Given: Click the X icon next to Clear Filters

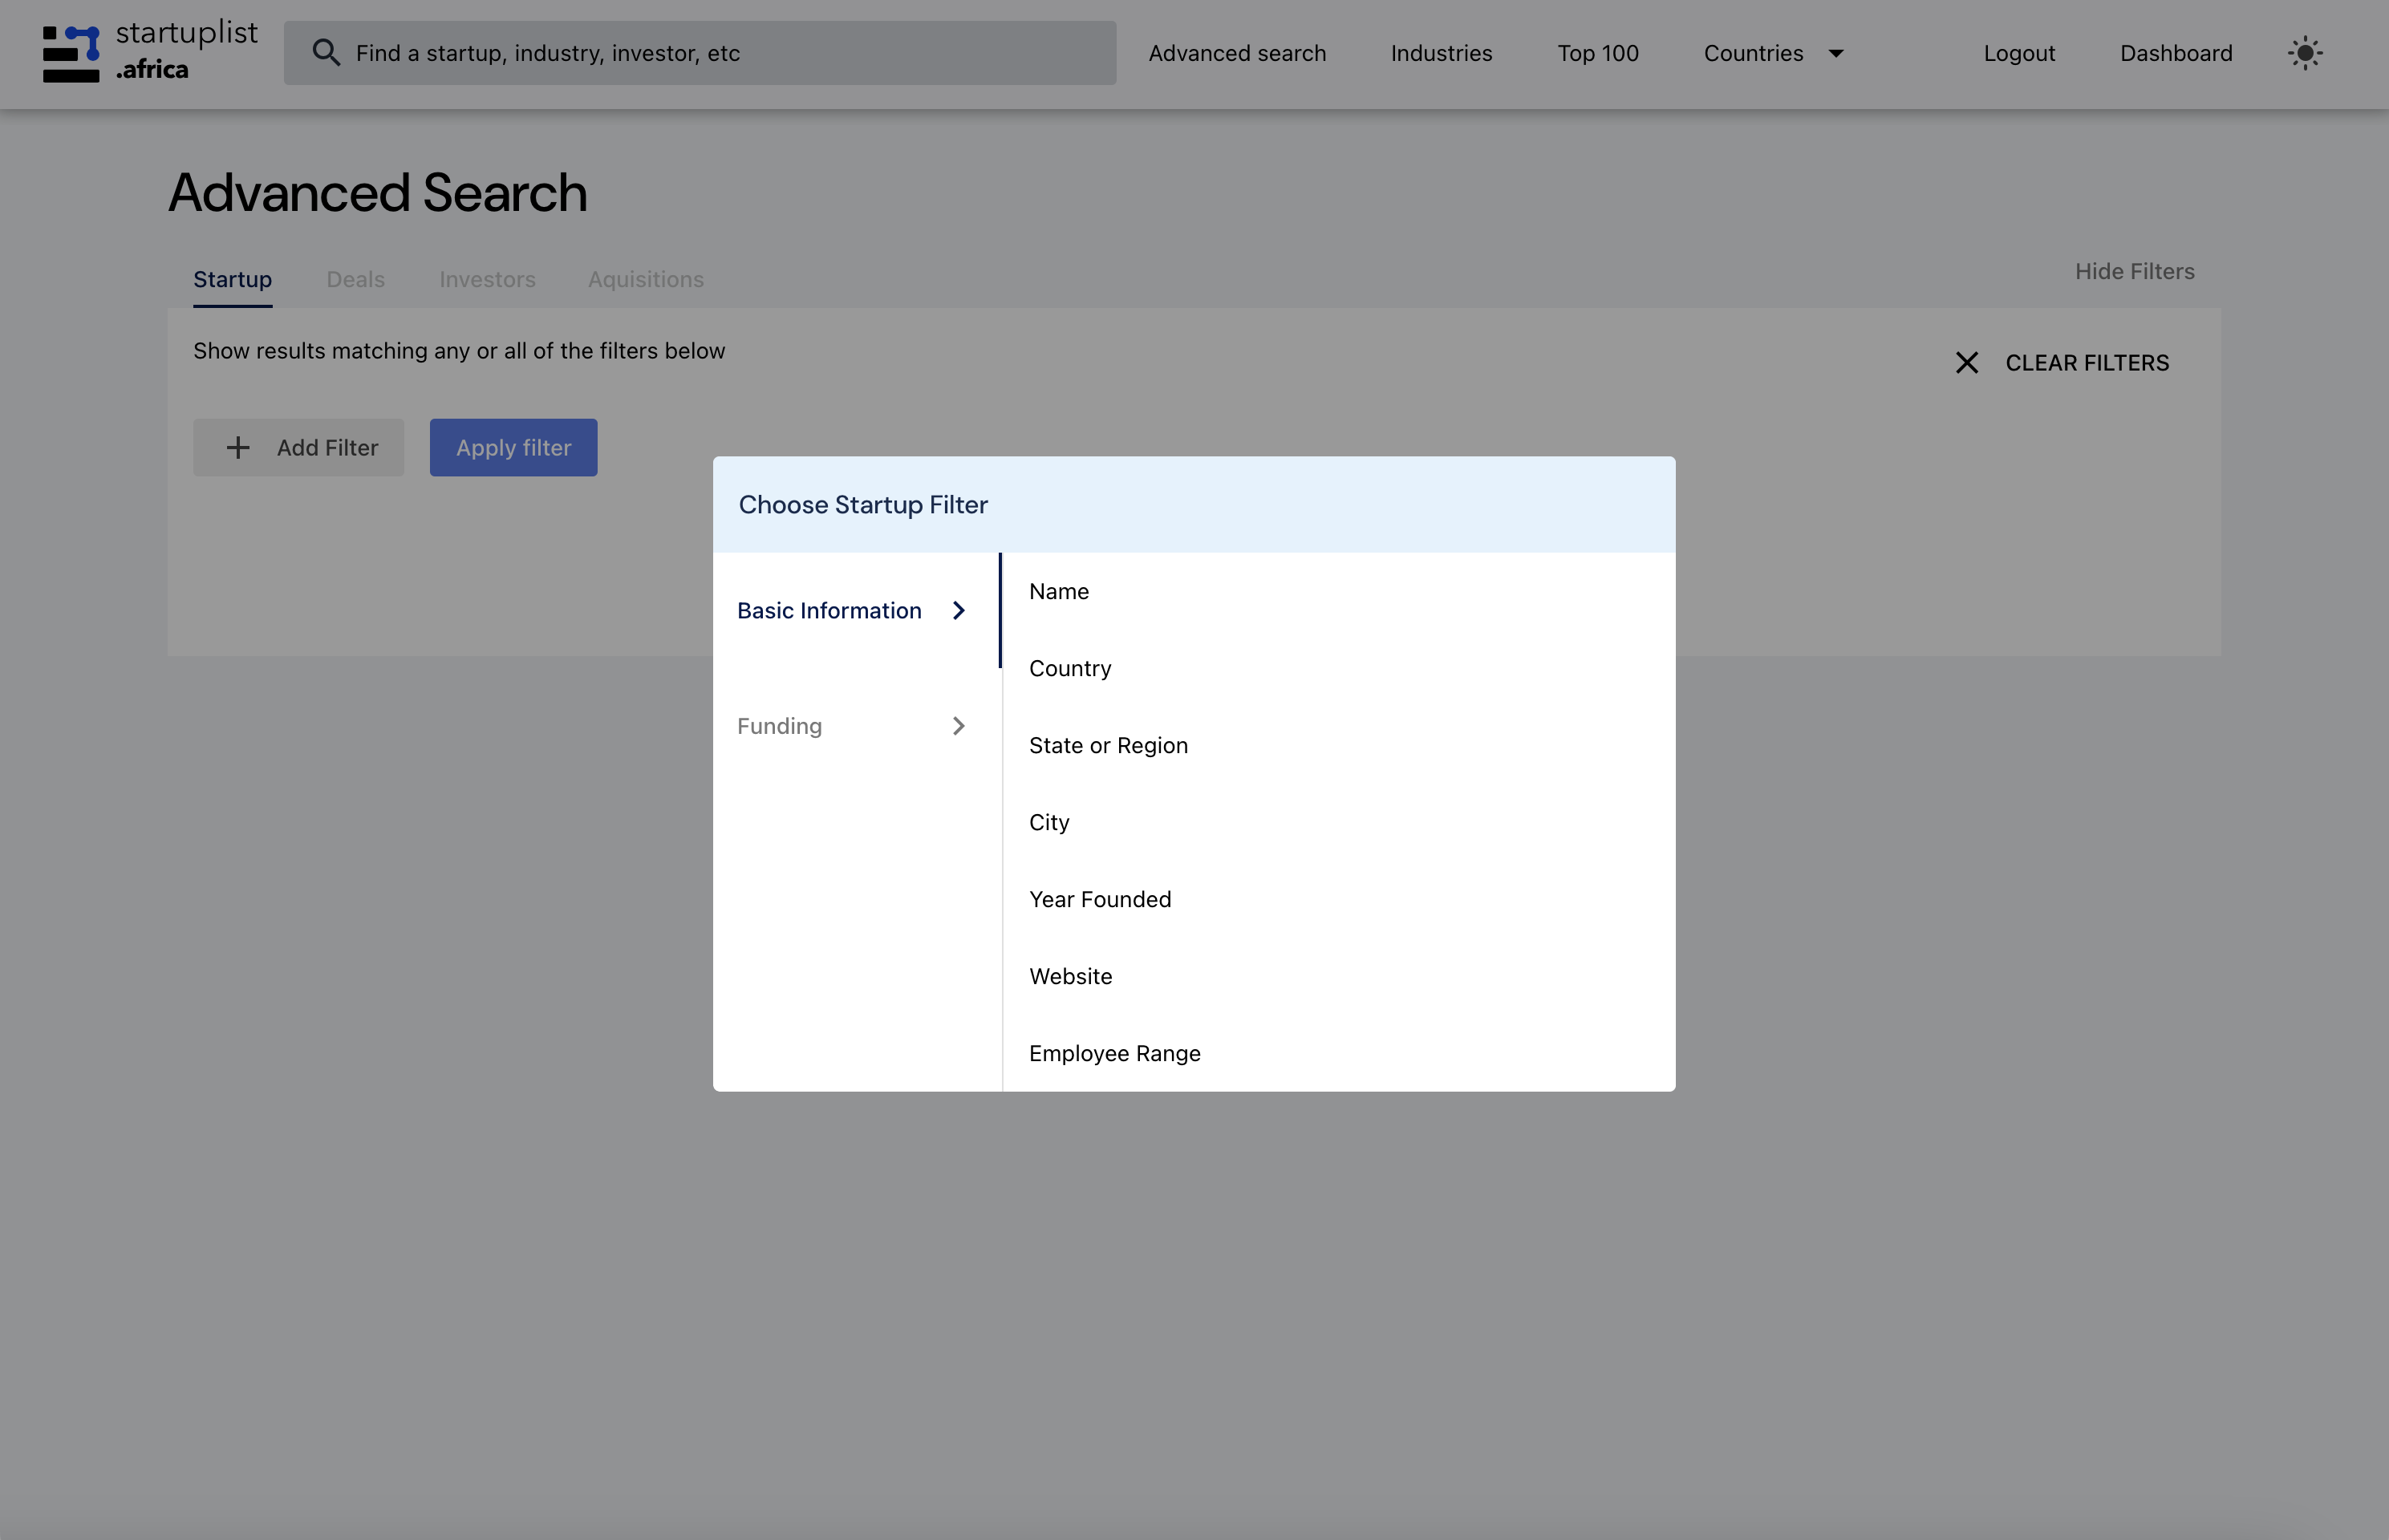Looking at the screenshot, I should click(1966, 362).
